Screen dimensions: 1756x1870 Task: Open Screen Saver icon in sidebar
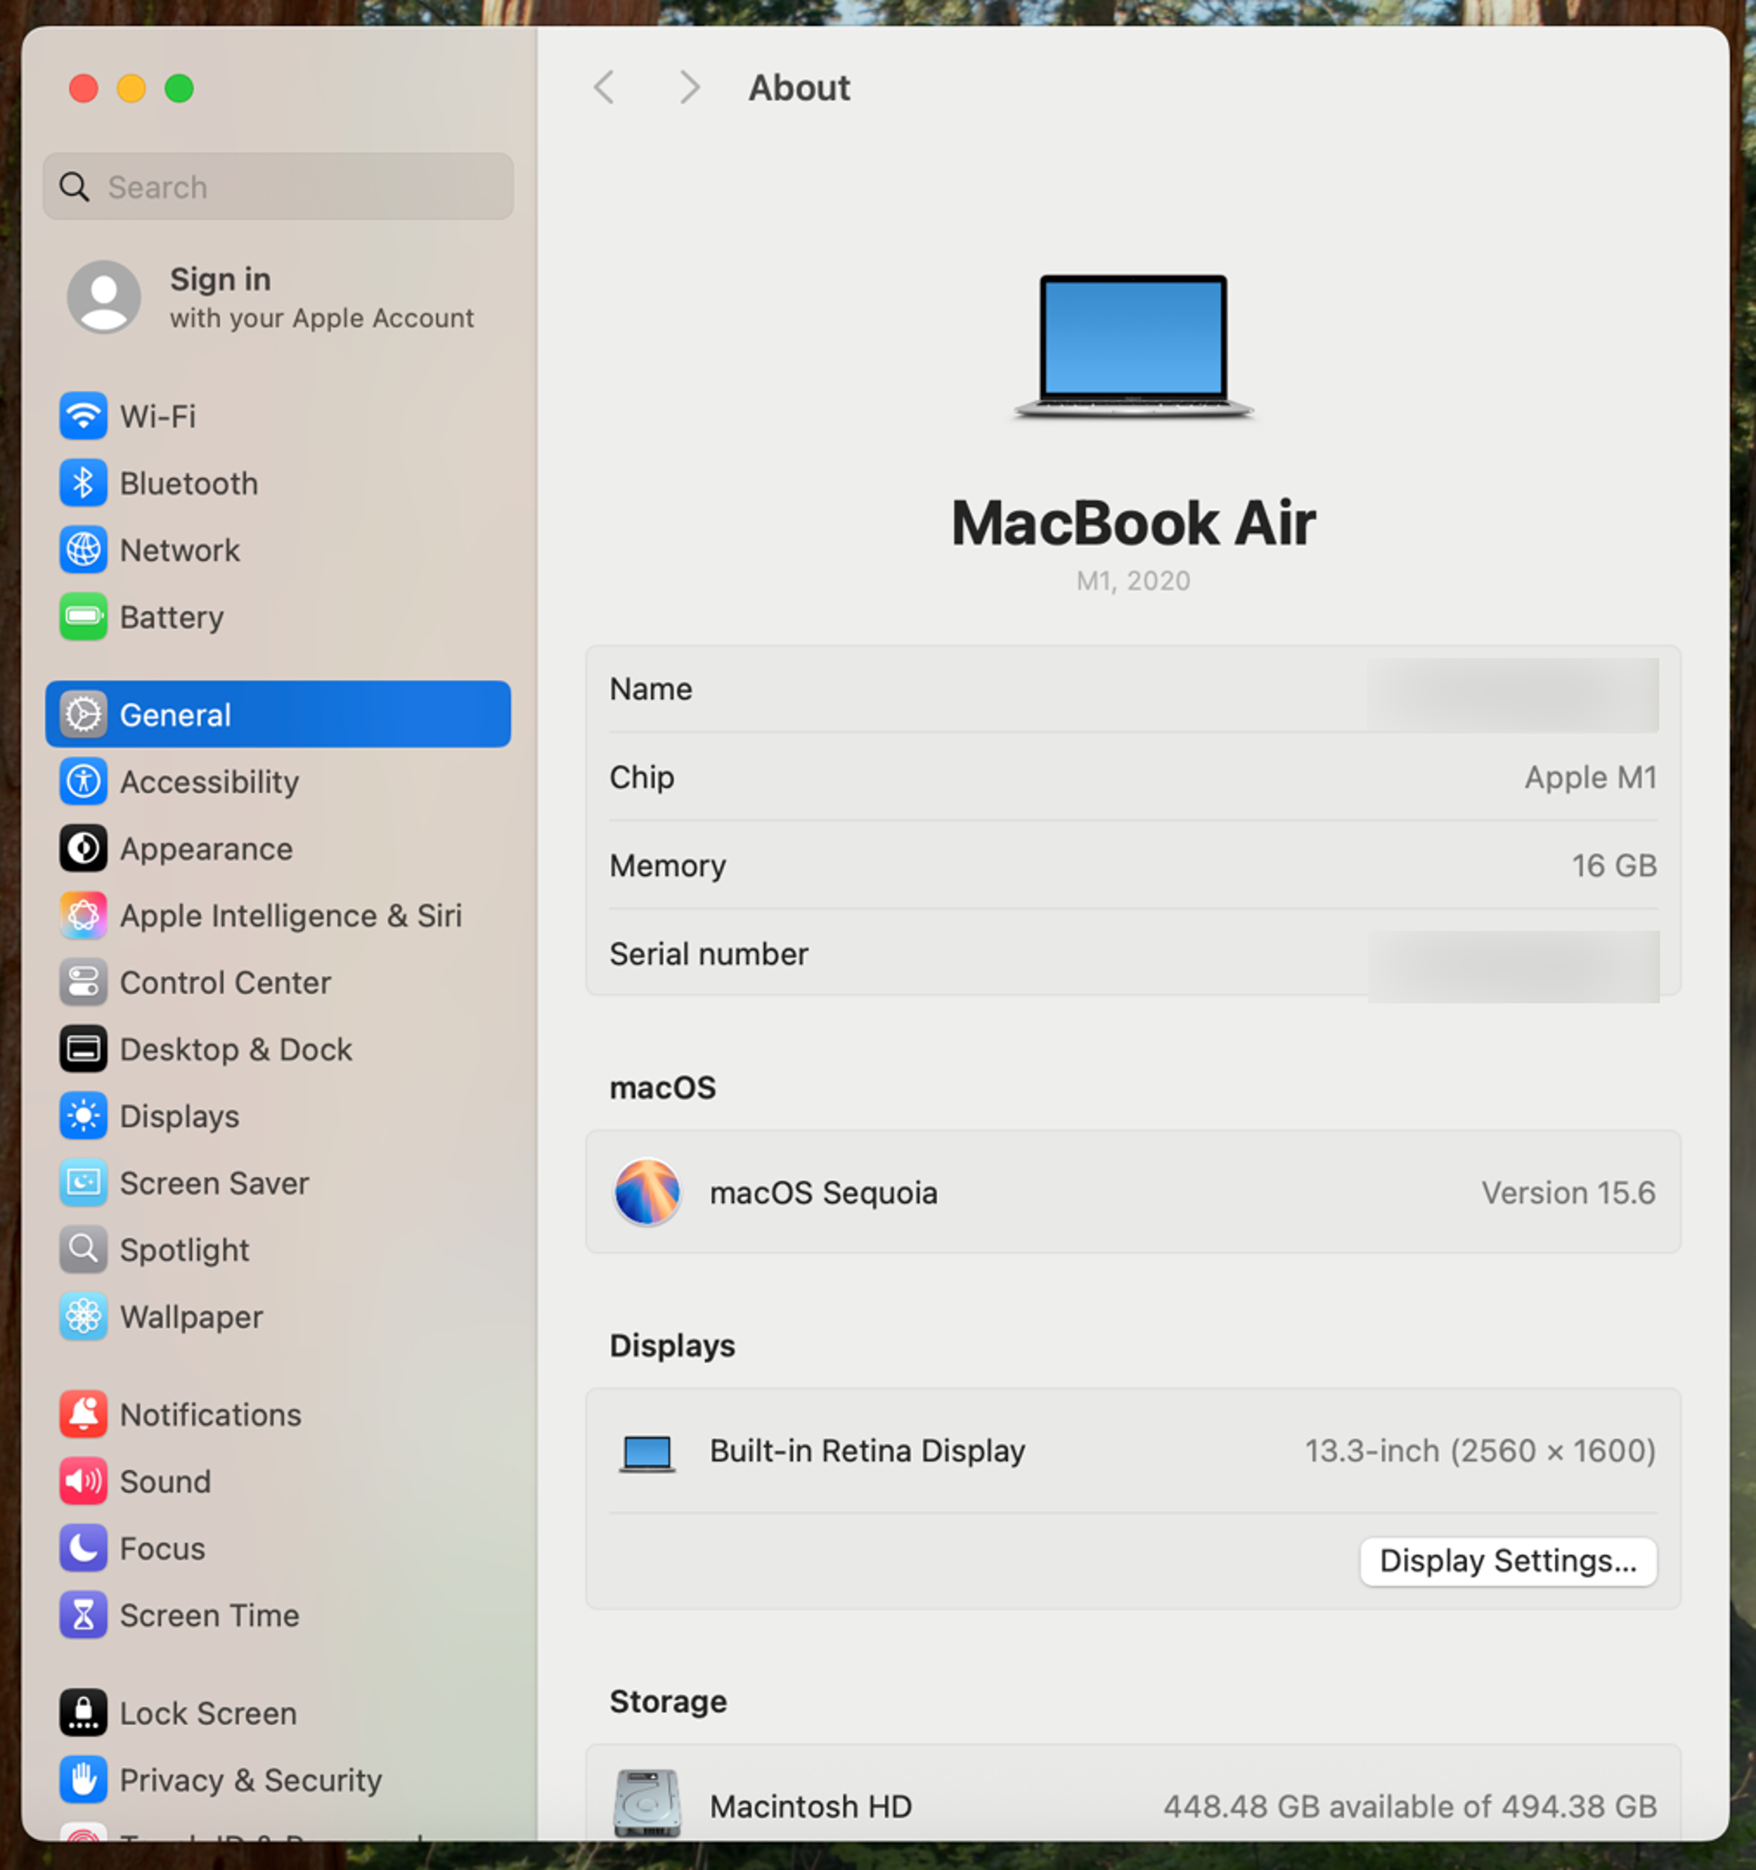(83, 1182)
